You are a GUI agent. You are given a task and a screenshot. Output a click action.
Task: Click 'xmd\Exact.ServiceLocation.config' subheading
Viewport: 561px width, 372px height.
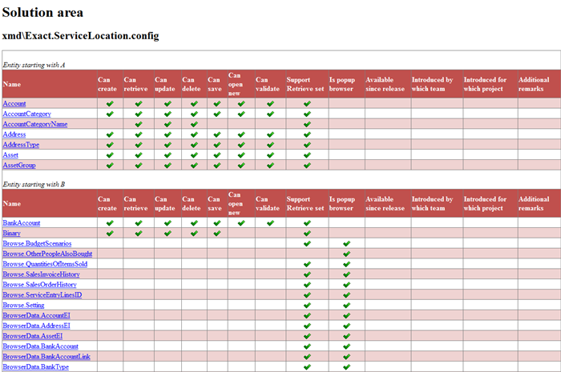[80, 36]
